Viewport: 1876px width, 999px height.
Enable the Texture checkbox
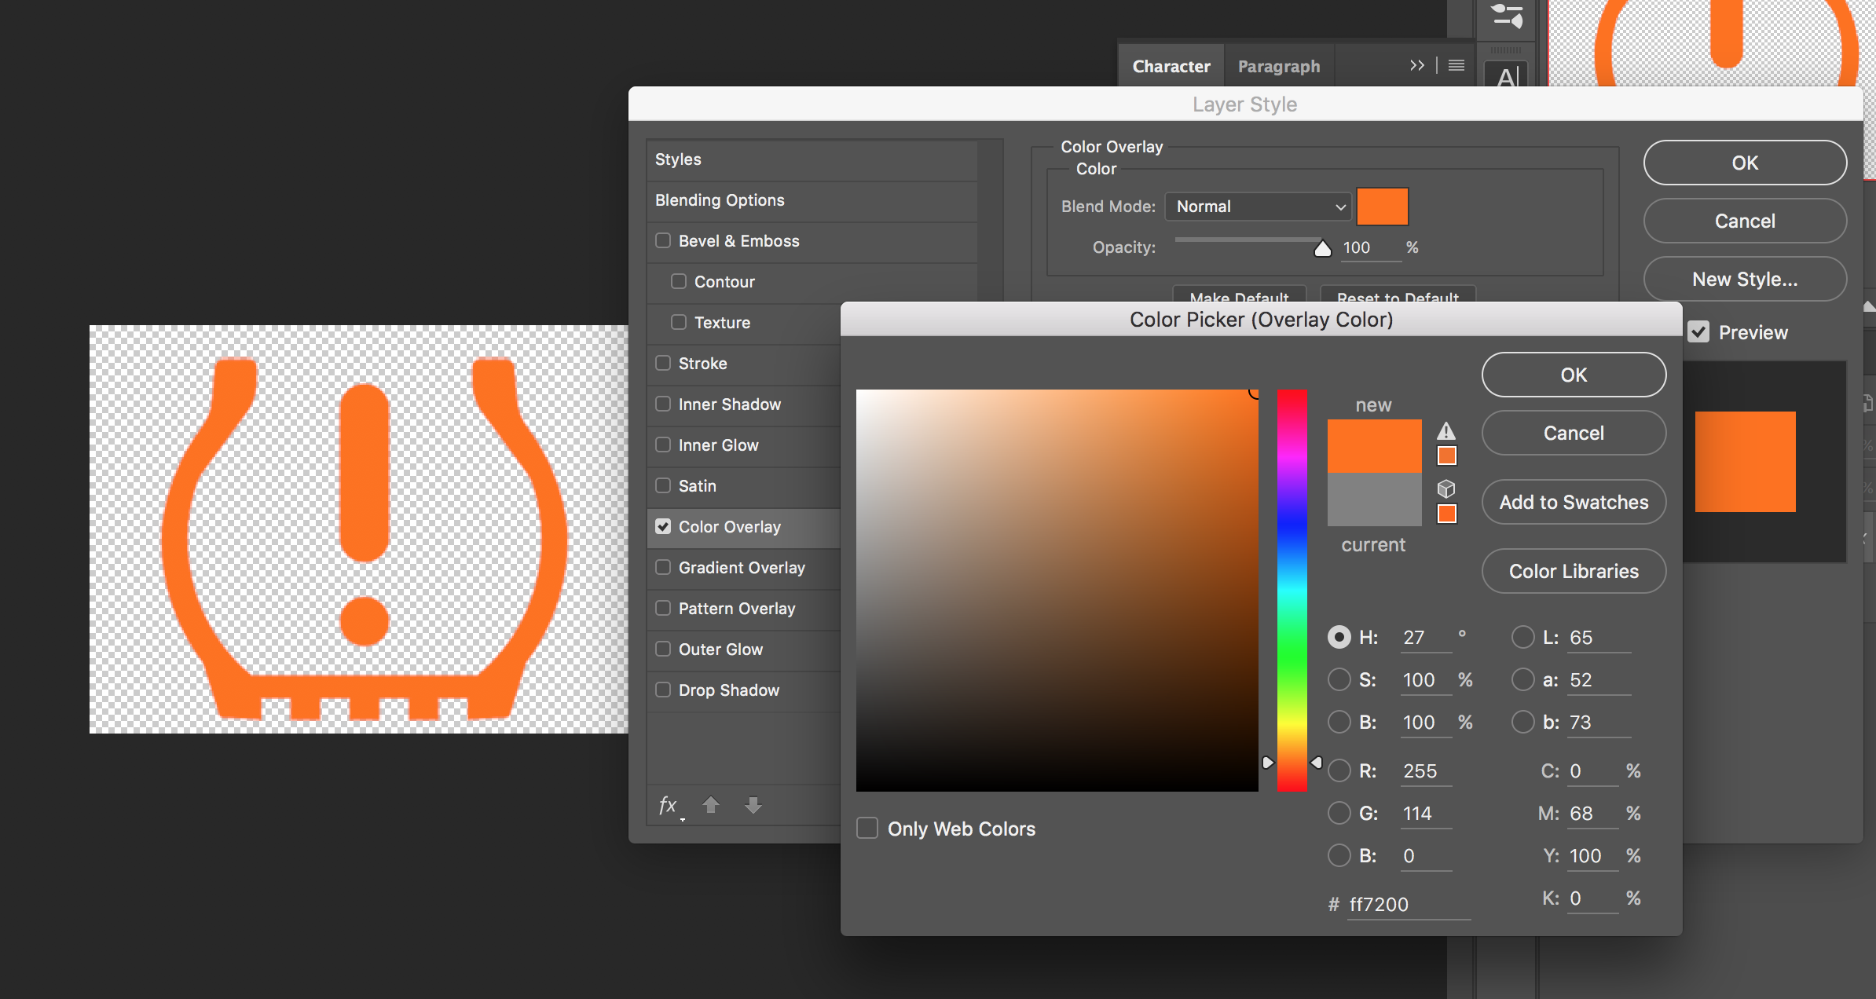679,322
